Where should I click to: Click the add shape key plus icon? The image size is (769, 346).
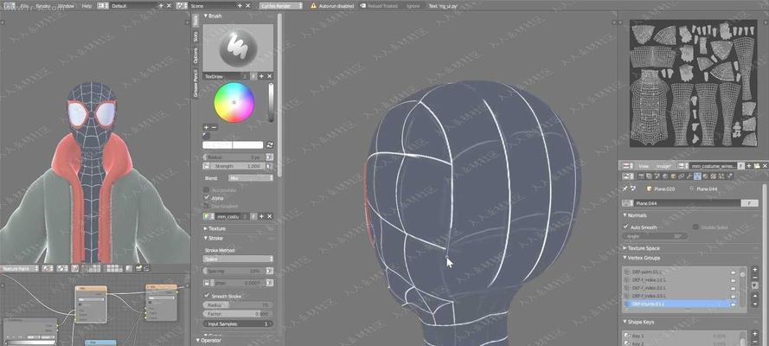click(753, 334)
